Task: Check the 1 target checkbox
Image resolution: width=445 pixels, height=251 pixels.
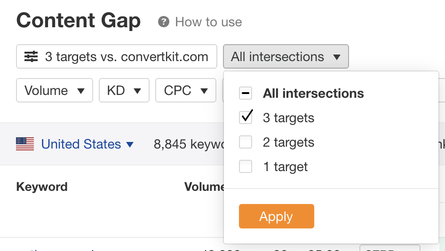Action: (246, 166)
